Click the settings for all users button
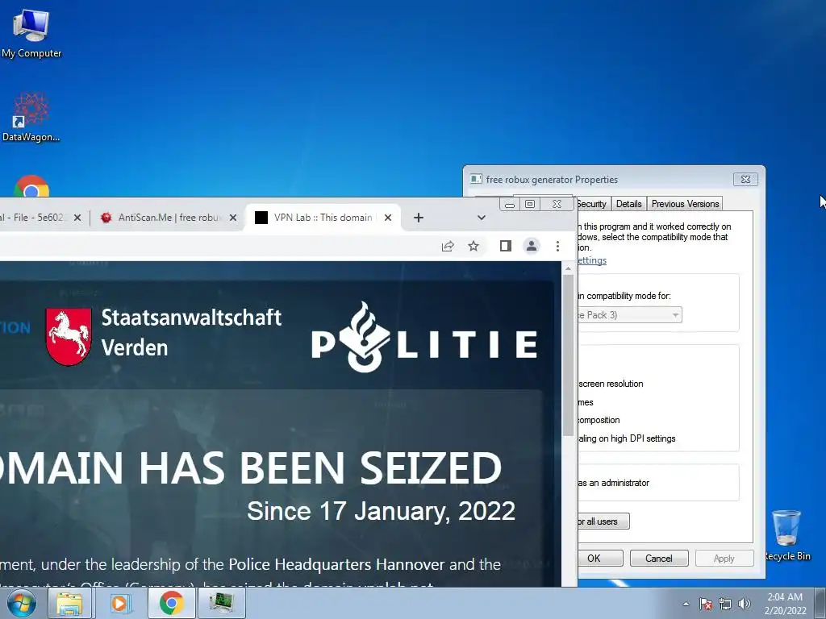Image resolution: width=826 pixels, height=619 pixels. click(x=603, y=521)
